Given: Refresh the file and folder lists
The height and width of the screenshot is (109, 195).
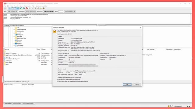Looking at the screenshot, I should point(21,8).
